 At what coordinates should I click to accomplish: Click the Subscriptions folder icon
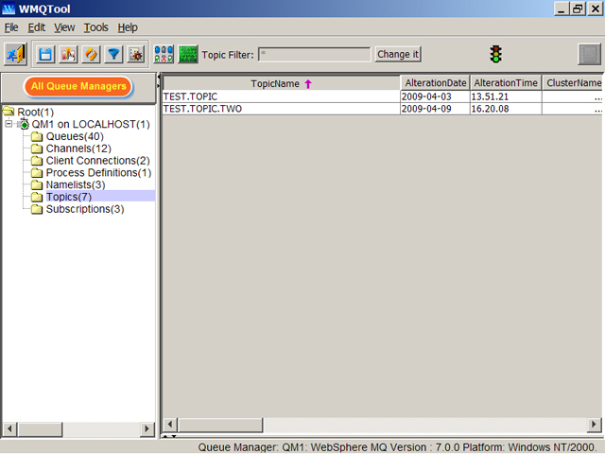click(37, 209)
